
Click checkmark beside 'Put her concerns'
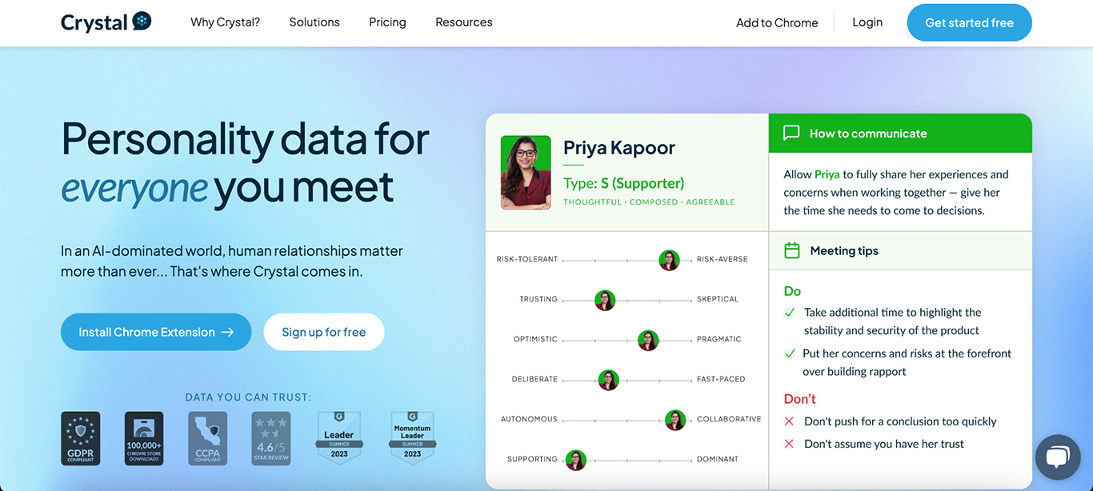tap(790, 353)
